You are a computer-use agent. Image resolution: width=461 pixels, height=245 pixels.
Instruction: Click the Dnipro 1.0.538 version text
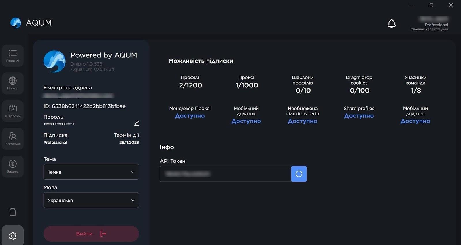click(x=86, y=64)
